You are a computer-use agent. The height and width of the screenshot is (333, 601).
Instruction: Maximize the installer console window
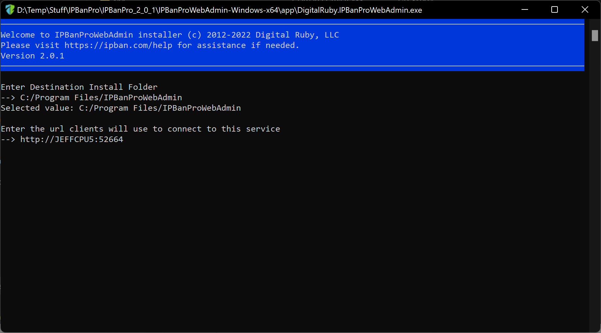(x=555, y=10)
